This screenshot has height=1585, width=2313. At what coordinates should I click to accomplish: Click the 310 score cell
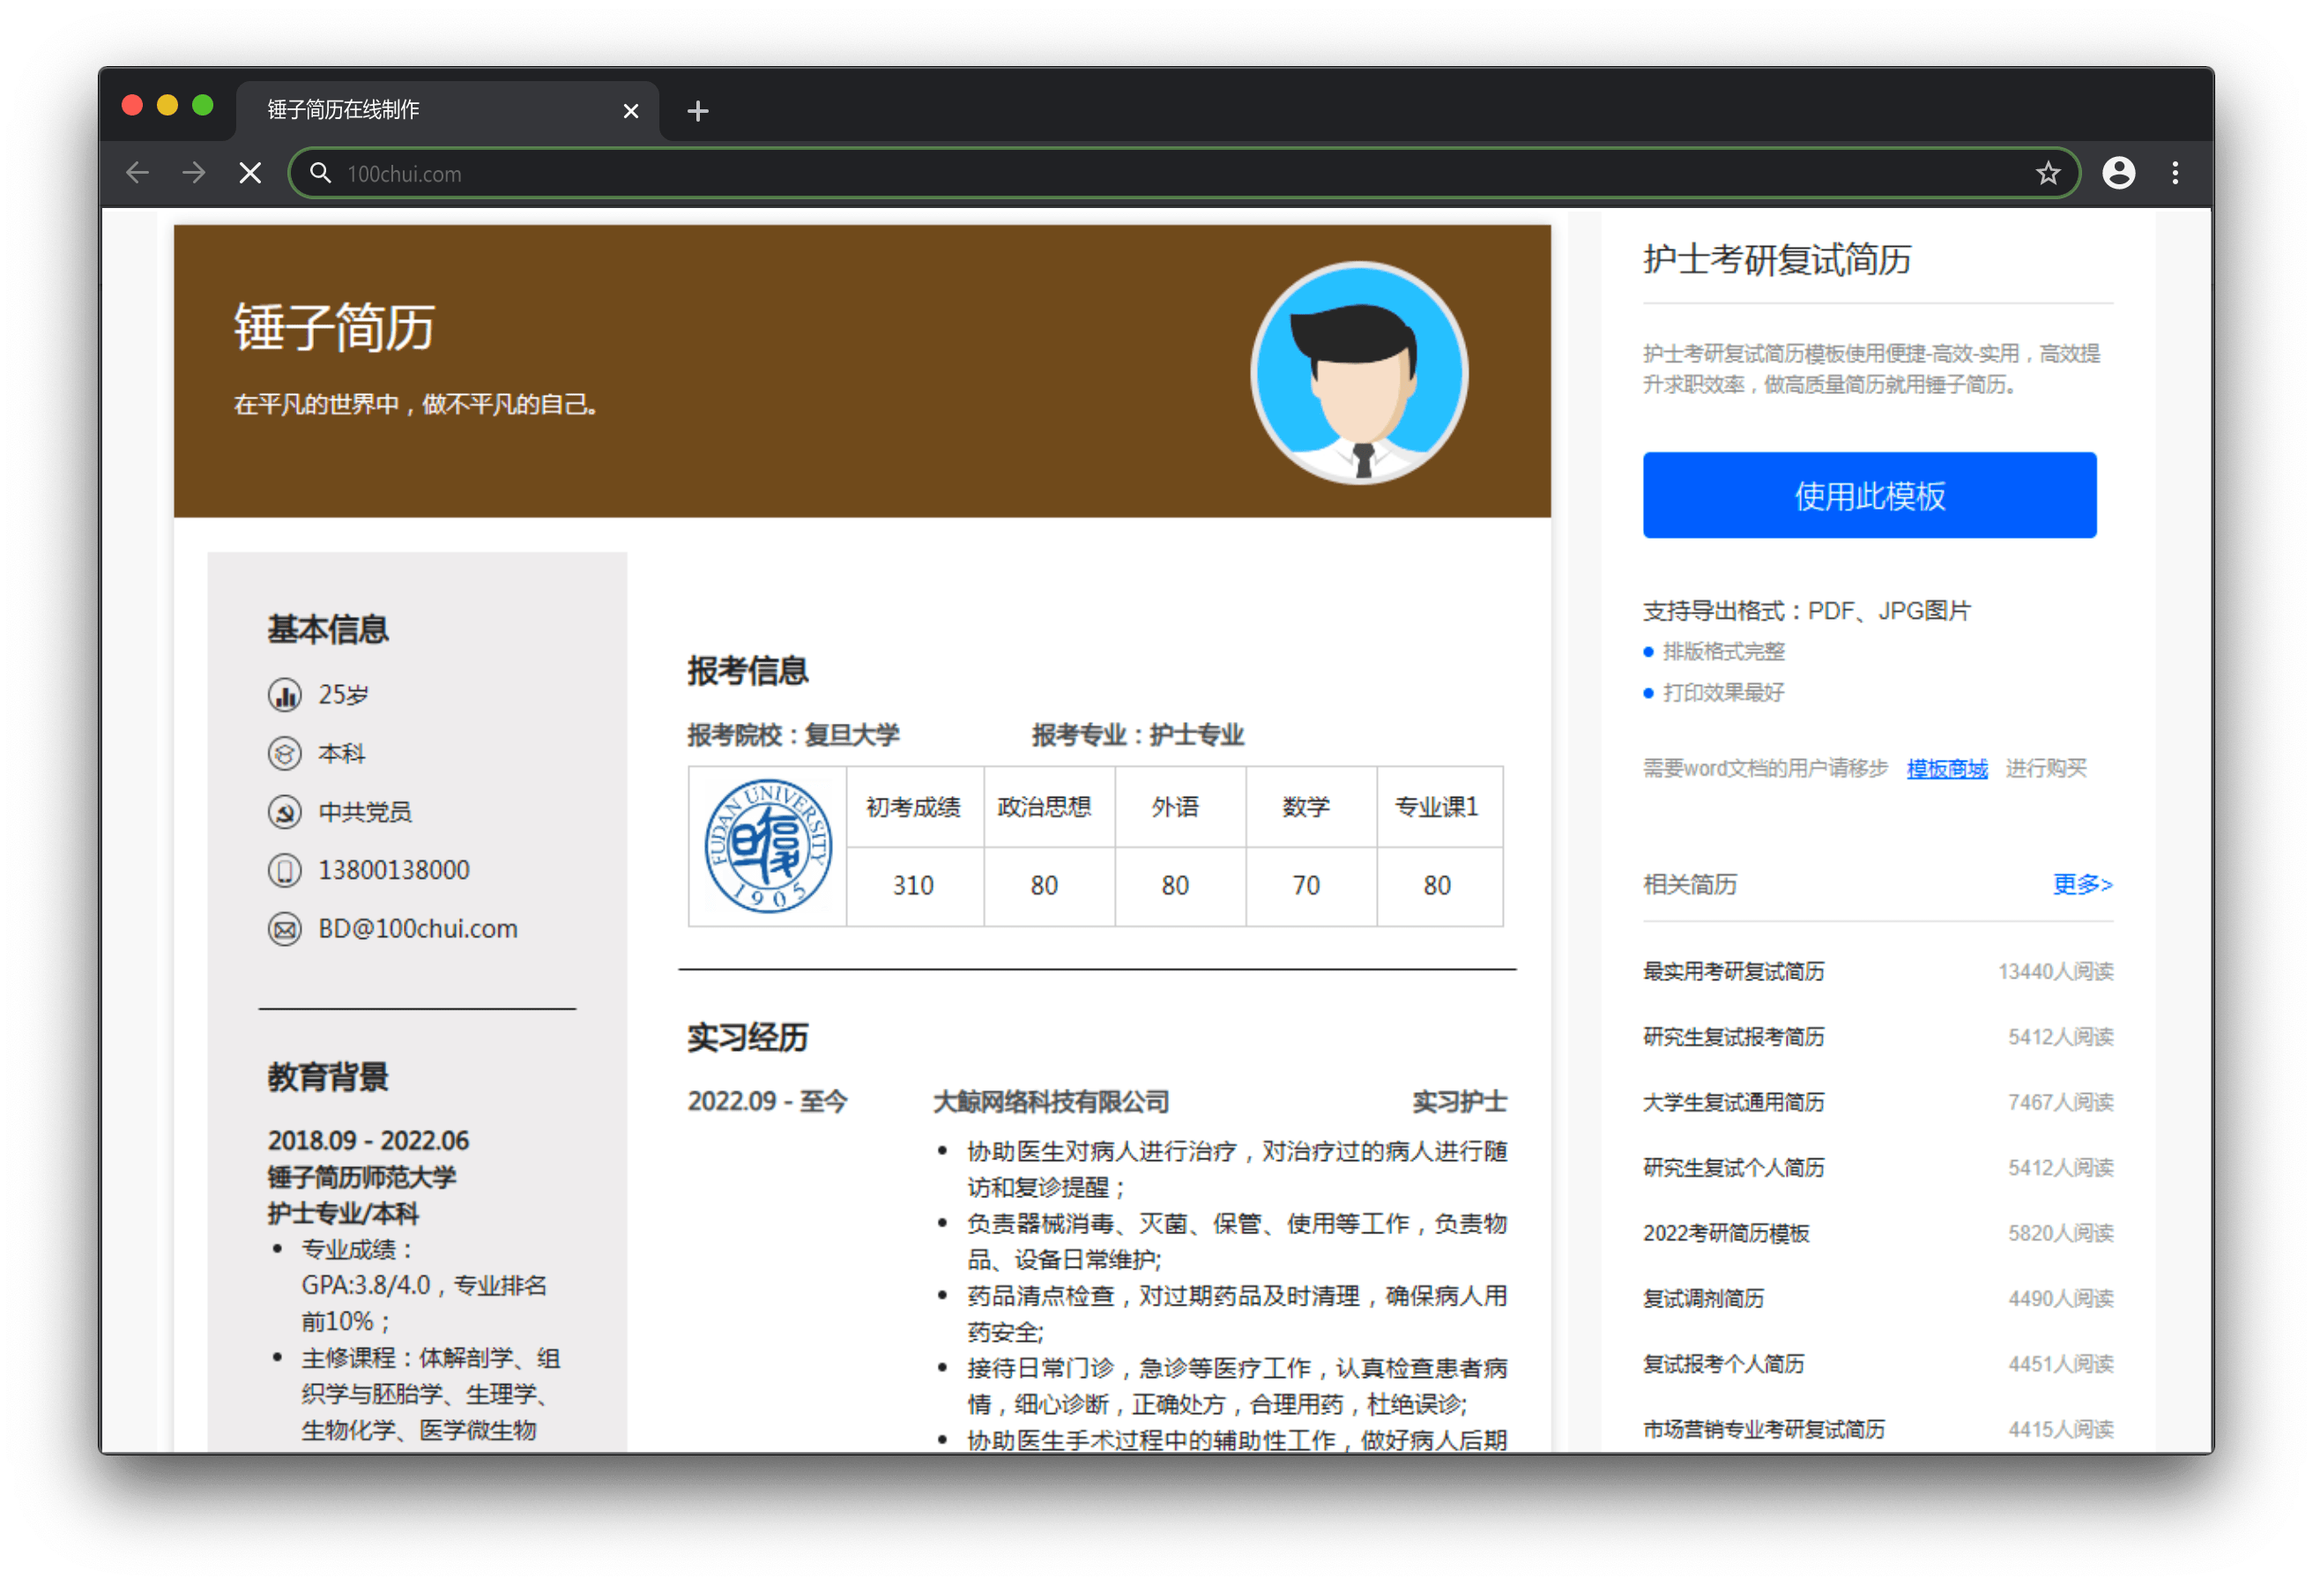coord(912,886)
